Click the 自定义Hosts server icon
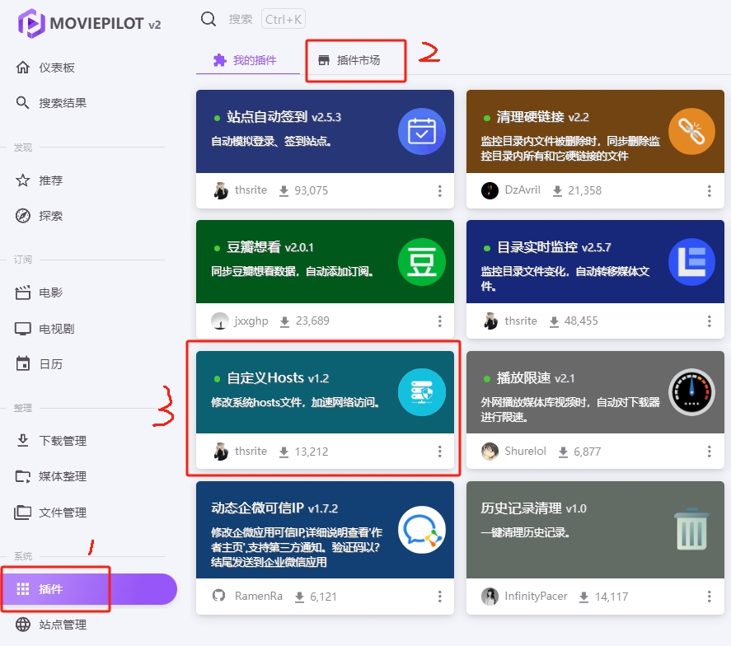Image resolution: width=731 pixels, height=646 pixels. click(x=422, y=392)
